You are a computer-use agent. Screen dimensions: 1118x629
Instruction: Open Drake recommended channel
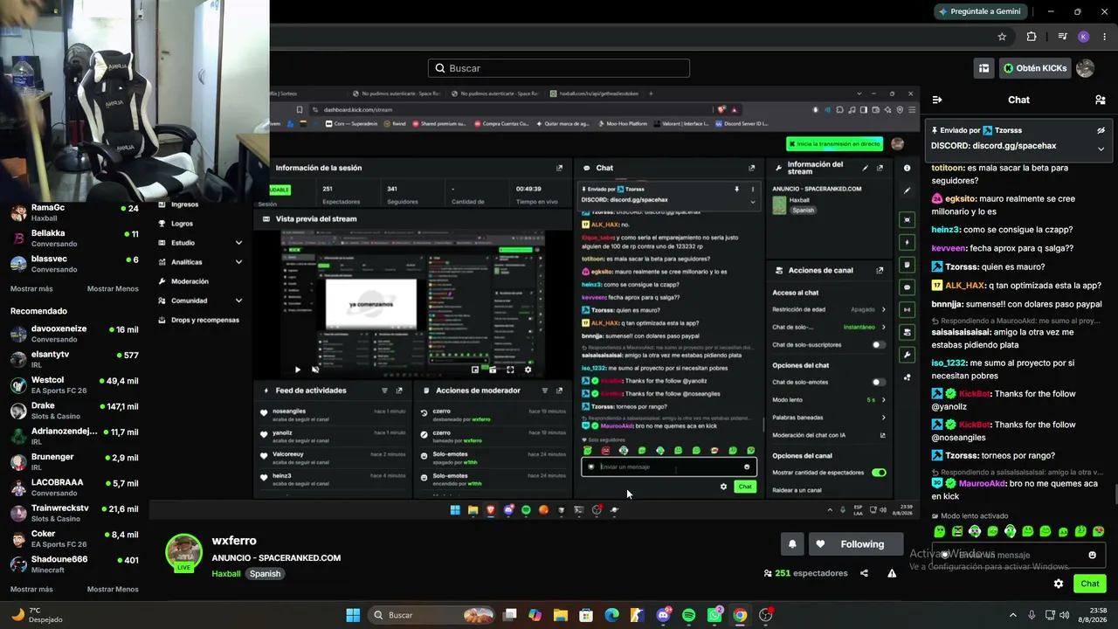point(74,410)
